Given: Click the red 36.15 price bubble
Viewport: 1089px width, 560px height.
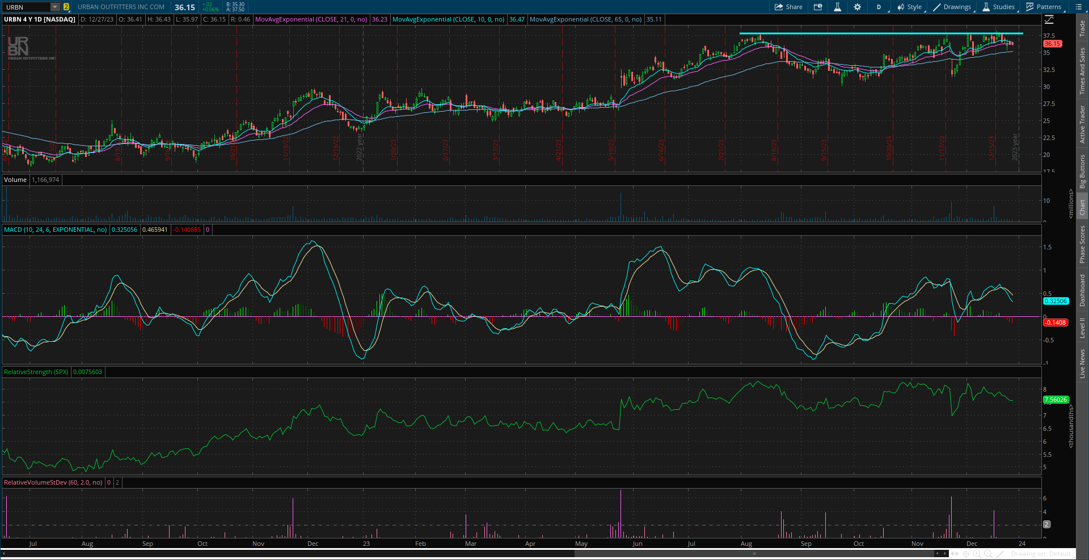Looking at the screenshot, I should coord(1052,44).
